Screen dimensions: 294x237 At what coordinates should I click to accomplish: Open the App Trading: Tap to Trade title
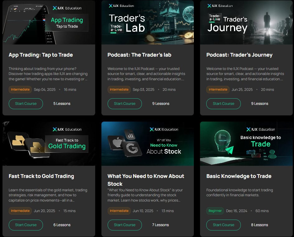pos(41,55)
